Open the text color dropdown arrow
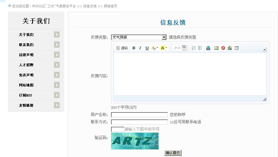278x157 pixels. point(157,48)
